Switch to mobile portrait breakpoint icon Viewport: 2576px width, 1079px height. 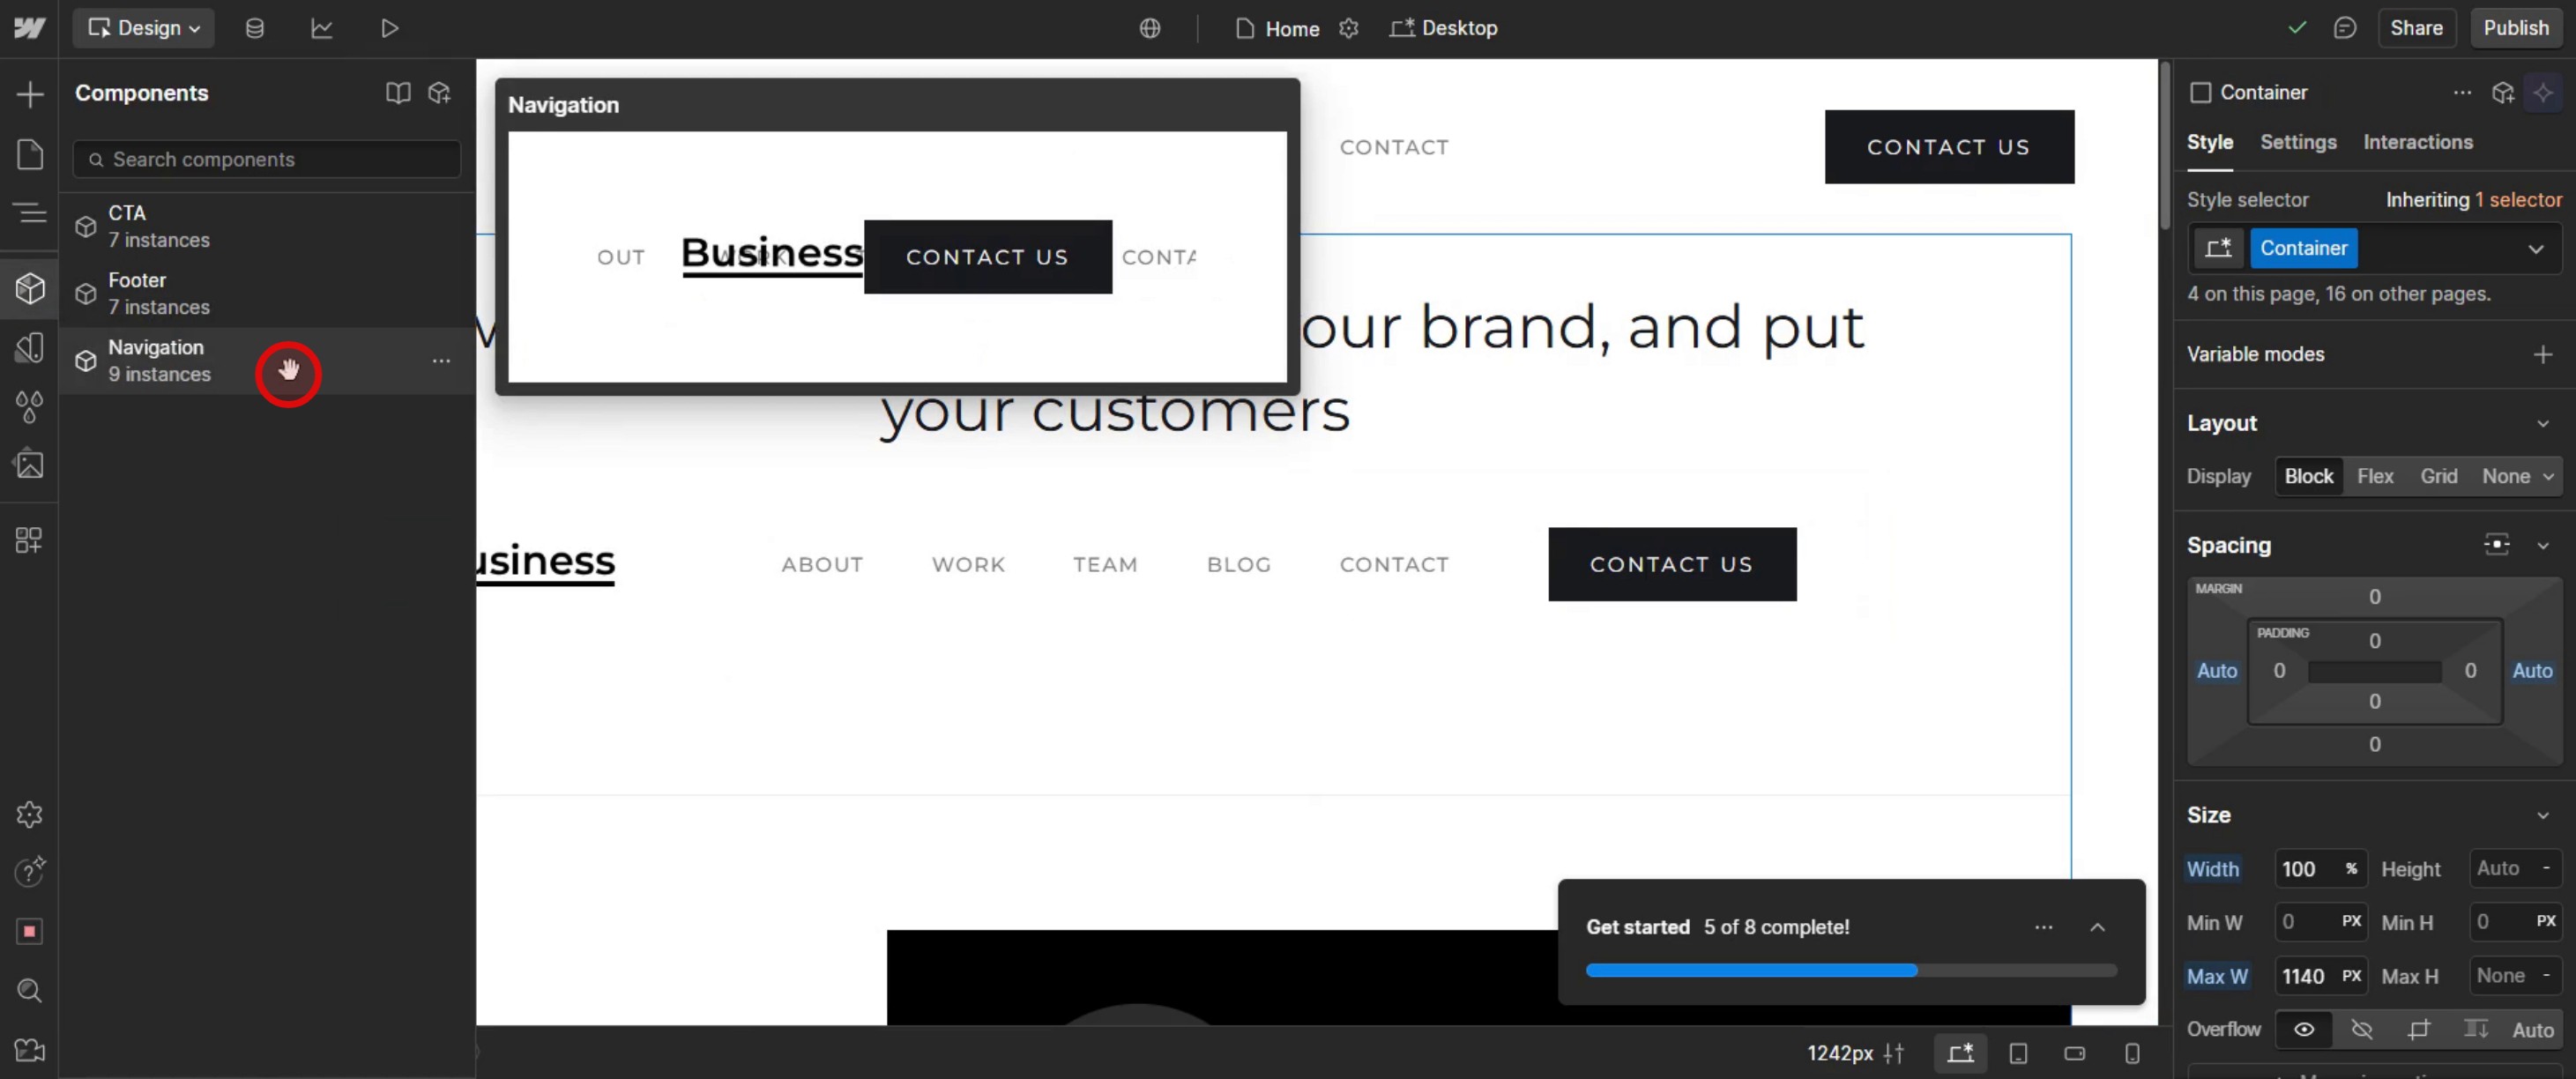coord(2131,1053)
